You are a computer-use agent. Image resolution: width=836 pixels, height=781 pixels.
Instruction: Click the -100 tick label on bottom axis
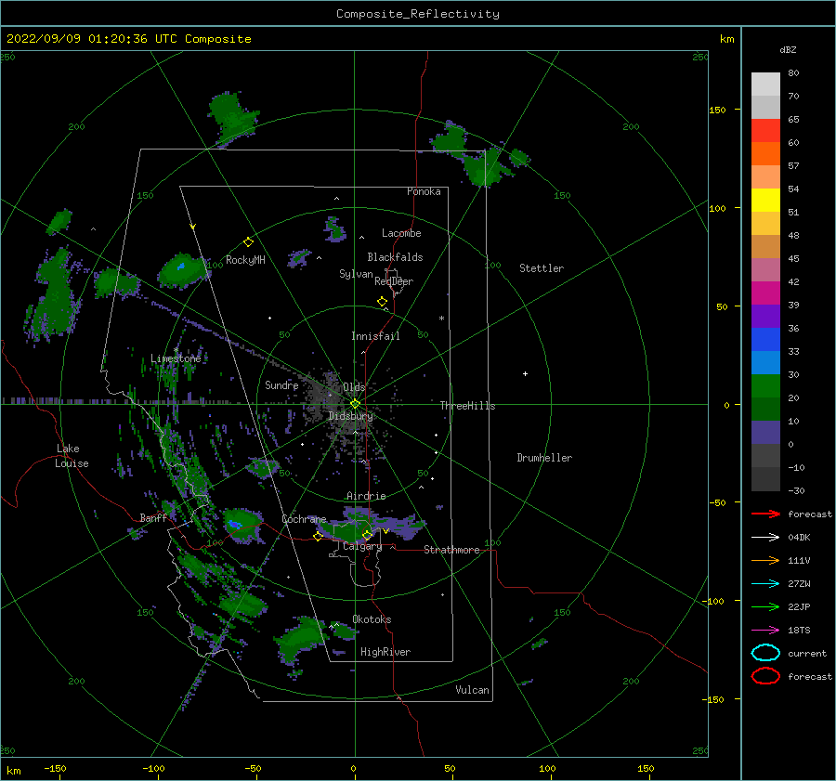pos(153,768)
